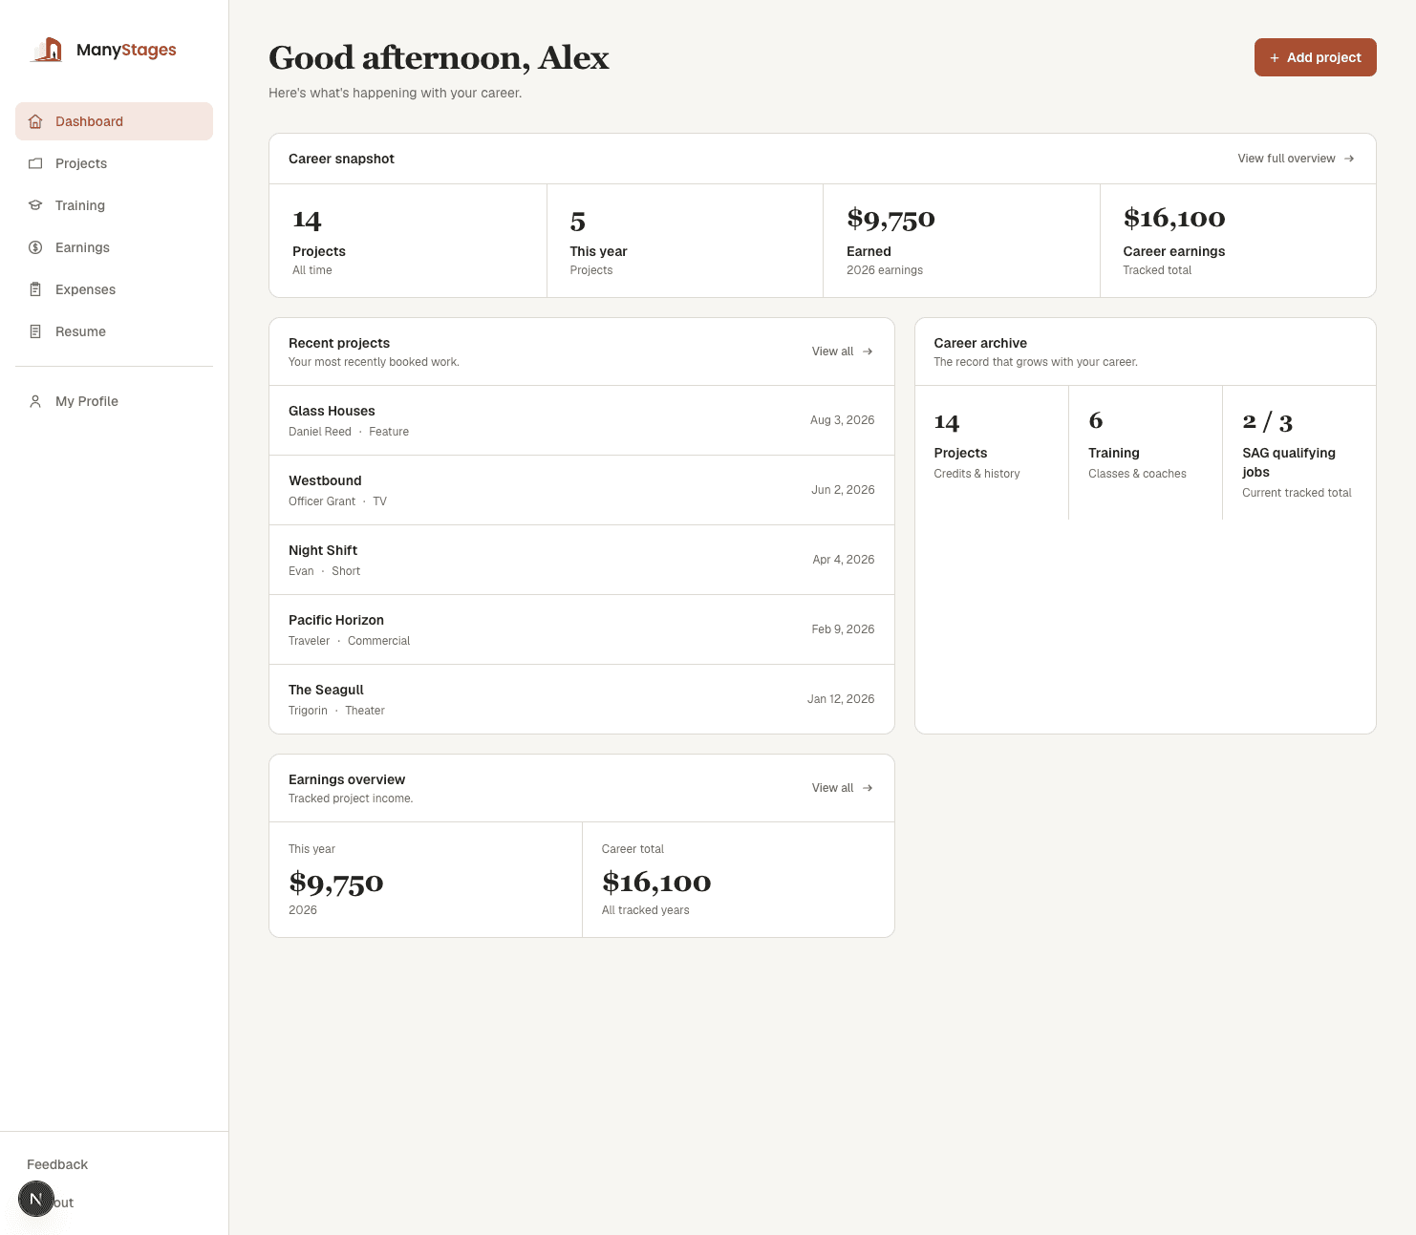Click the 14 Projects All time stat
The height and width of the screenshot is (1235, 1416).
[408, 241]
